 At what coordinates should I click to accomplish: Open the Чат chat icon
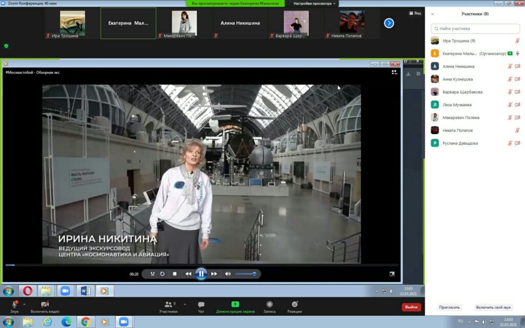pos(201,306)
